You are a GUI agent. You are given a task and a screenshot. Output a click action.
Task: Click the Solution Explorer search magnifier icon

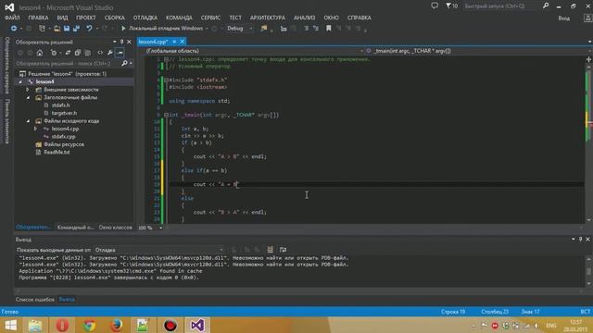[124, 64]
